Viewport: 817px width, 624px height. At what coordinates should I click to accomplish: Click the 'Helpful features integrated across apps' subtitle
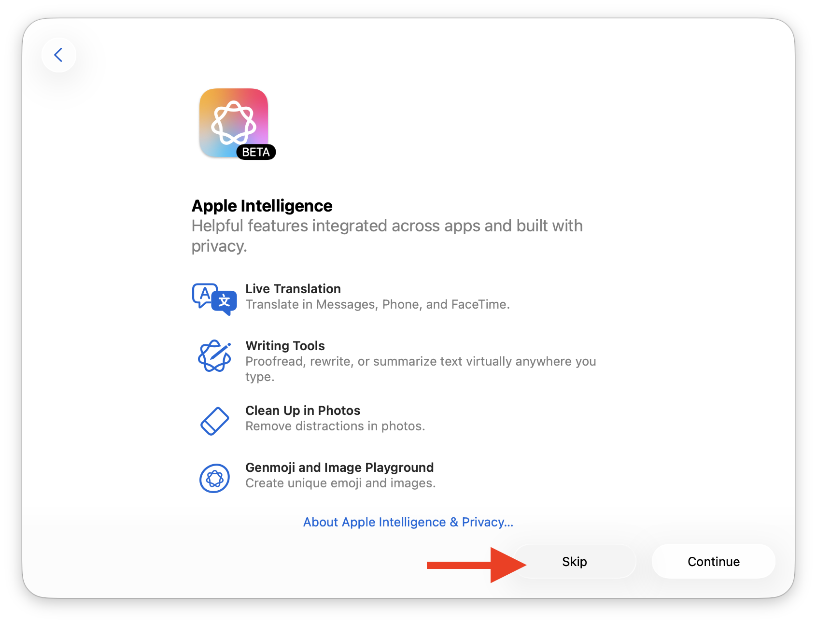pos(387,236)
